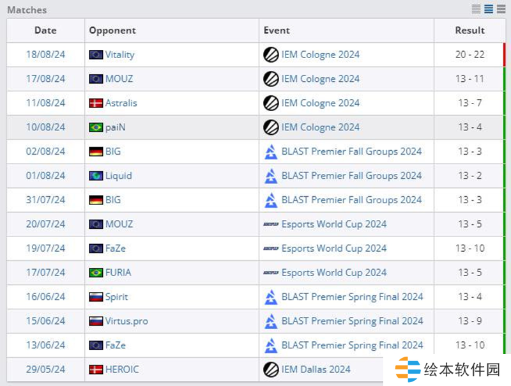Screen dimensions: 511x386
Task: Sort matches by the Date column header
Action: click(45, 31)
